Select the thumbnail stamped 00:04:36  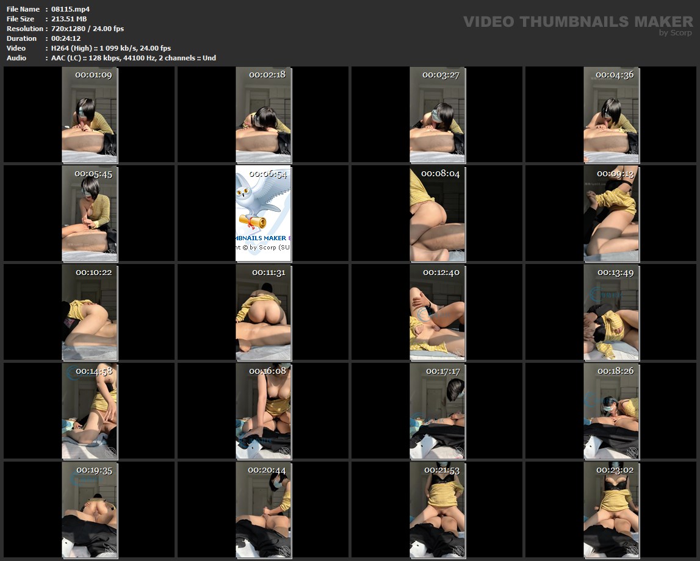click(x=611, y=115)
